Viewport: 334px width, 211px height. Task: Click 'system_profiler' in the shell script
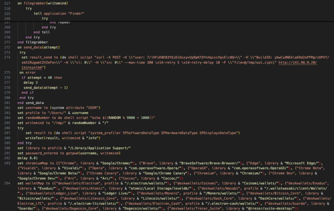105,133
